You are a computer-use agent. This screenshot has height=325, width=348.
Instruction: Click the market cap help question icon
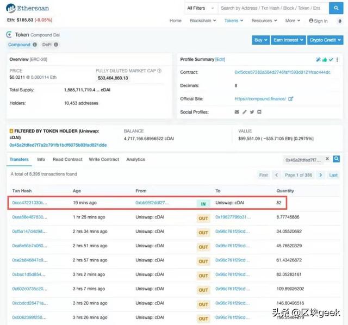159,71
